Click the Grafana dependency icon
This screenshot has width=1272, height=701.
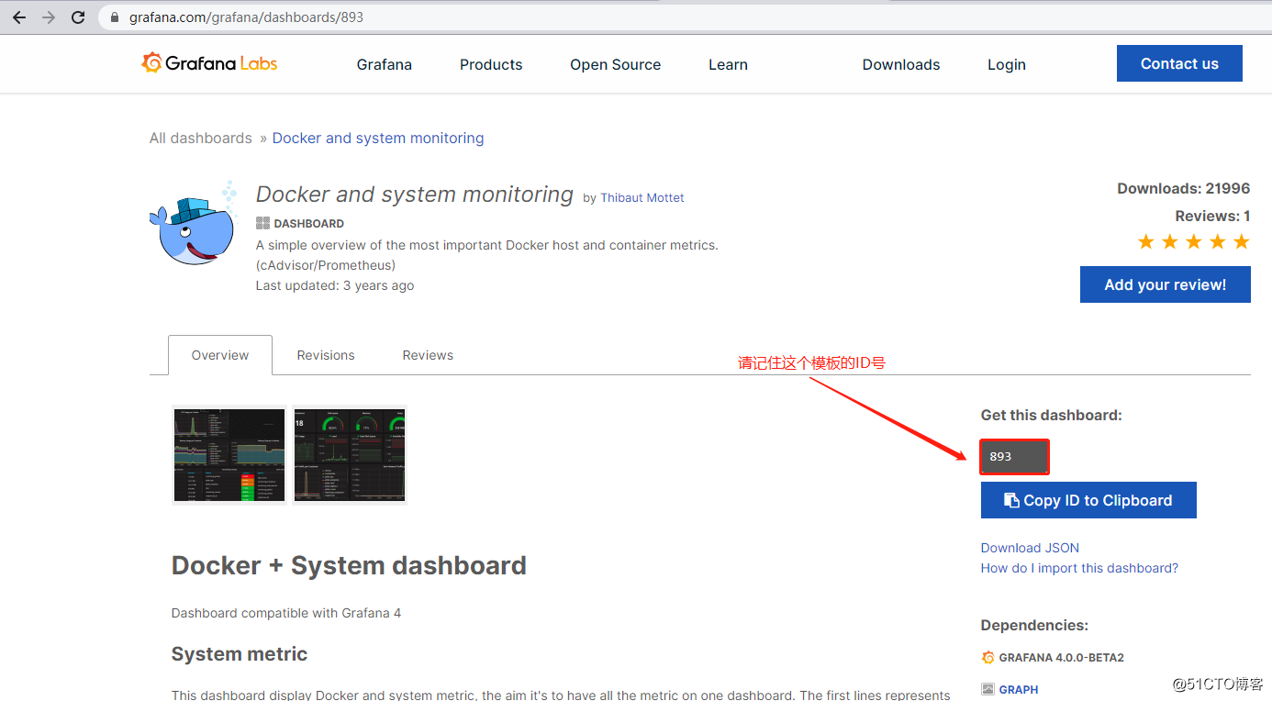coord(987,658)
